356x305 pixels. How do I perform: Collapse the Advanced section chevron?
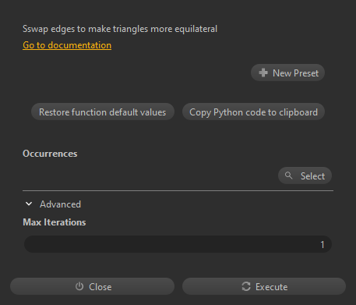[x=29, y=204]
